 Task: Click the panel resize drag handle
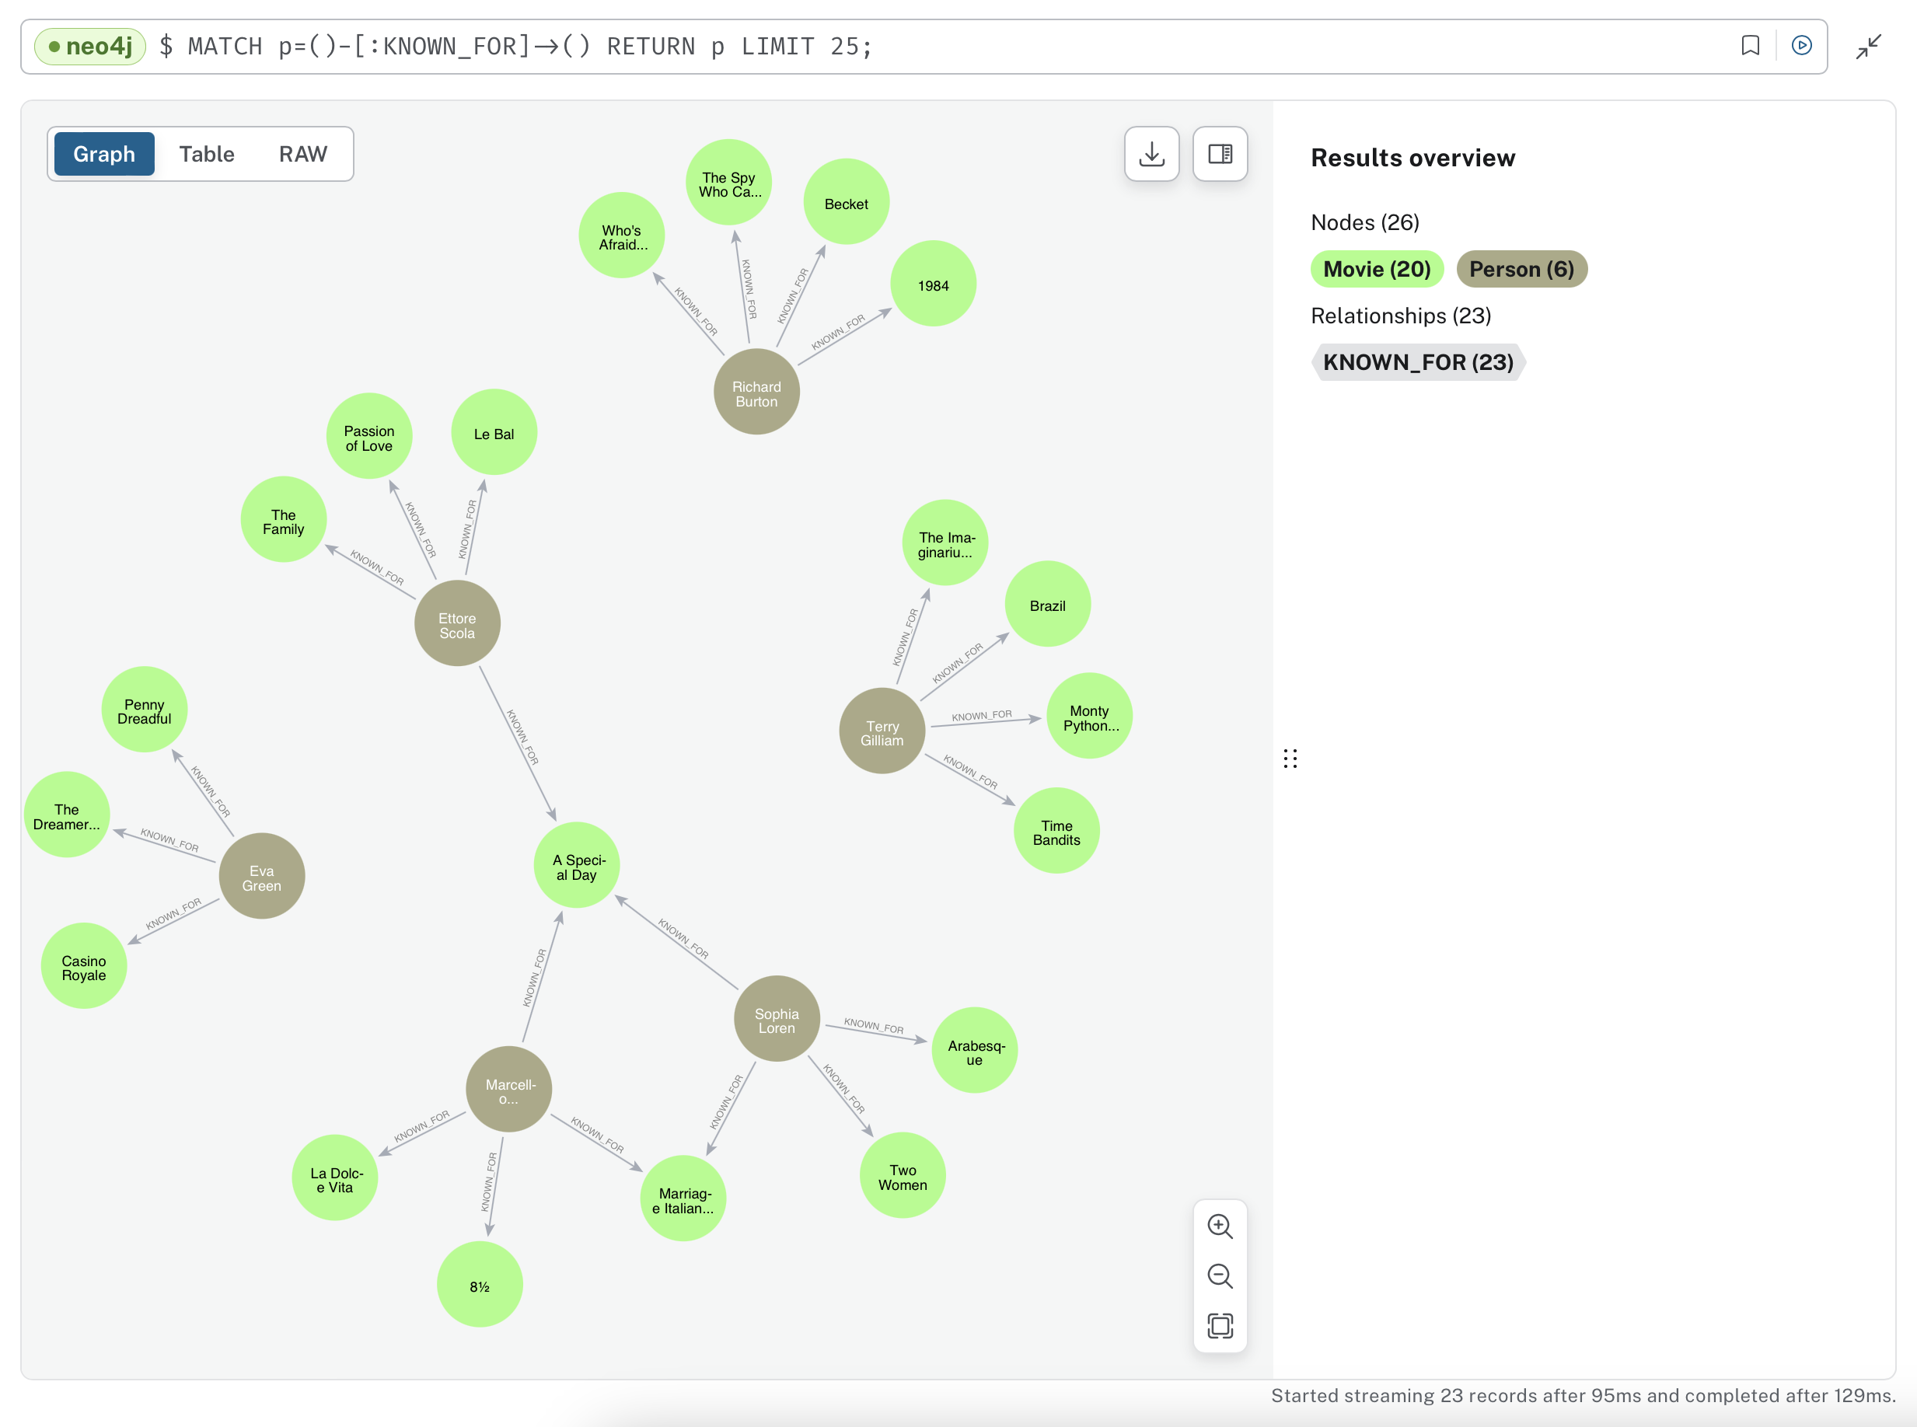[x=1289, y=759]
